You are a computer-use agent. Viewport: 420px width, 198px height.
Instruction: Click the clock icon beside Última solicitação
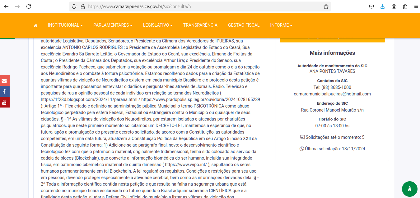(301, 149)
